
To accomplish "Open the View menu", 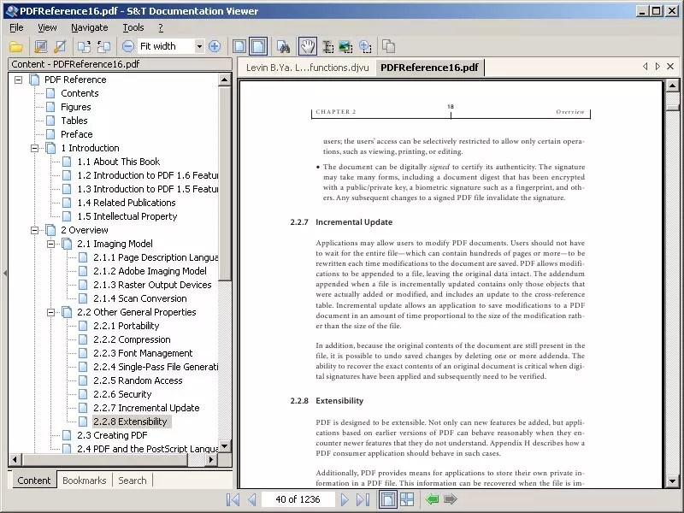I will click(47, 27).
